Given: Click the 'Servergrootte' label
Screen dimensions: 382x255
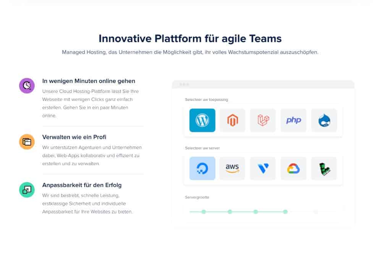Looking at the screenshot, I should 197,197.
